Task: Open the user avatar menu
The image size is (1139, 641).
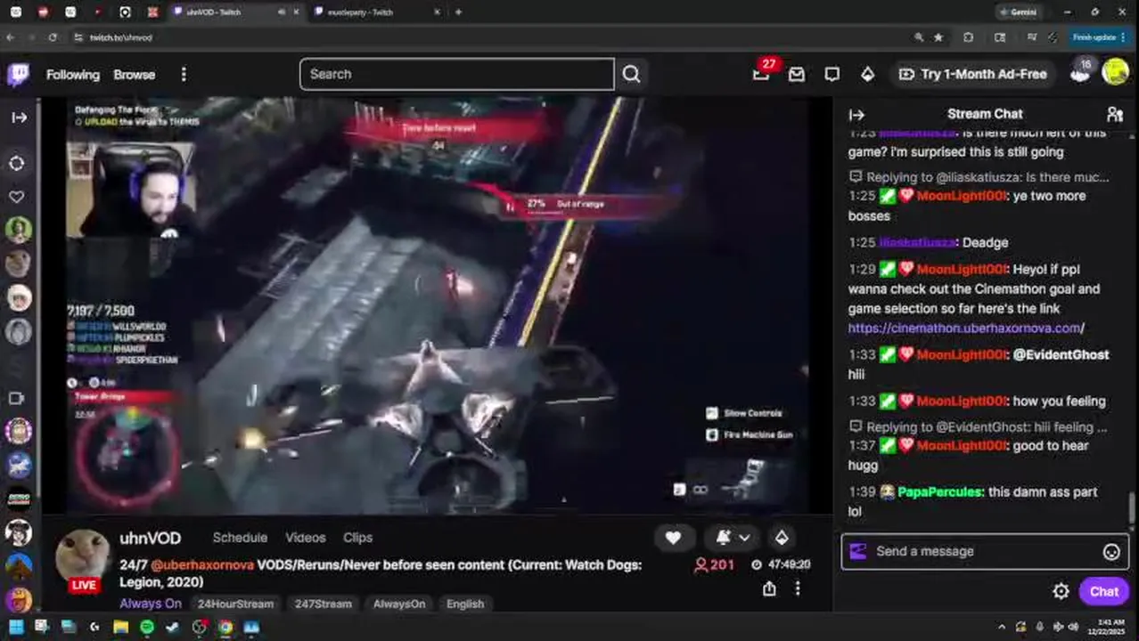Action: (x=1115, y=72)
